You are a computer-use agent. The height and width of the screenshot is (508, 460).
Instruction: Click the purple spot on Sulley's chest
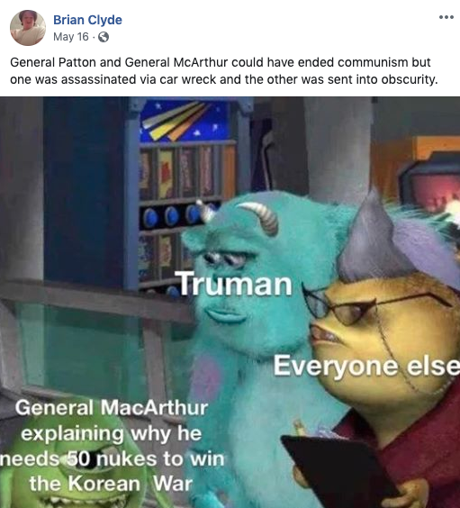[207, 376]
